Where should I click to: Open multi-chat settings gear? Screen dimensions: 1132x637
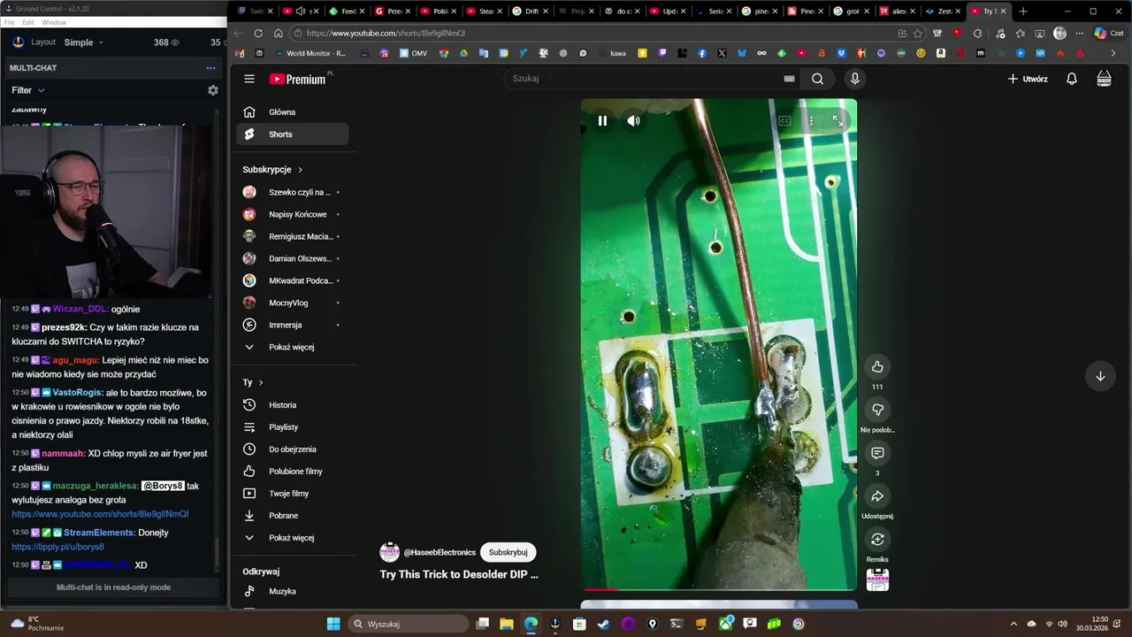tap(212, 90)
